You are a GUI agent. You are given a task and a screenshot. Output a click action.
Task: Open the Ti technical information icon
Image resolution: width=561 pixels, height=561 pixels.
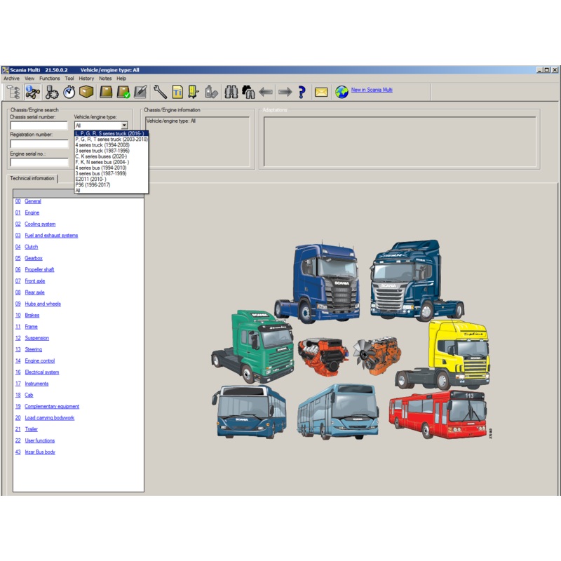pyautogui.click(x=177, y=93)
